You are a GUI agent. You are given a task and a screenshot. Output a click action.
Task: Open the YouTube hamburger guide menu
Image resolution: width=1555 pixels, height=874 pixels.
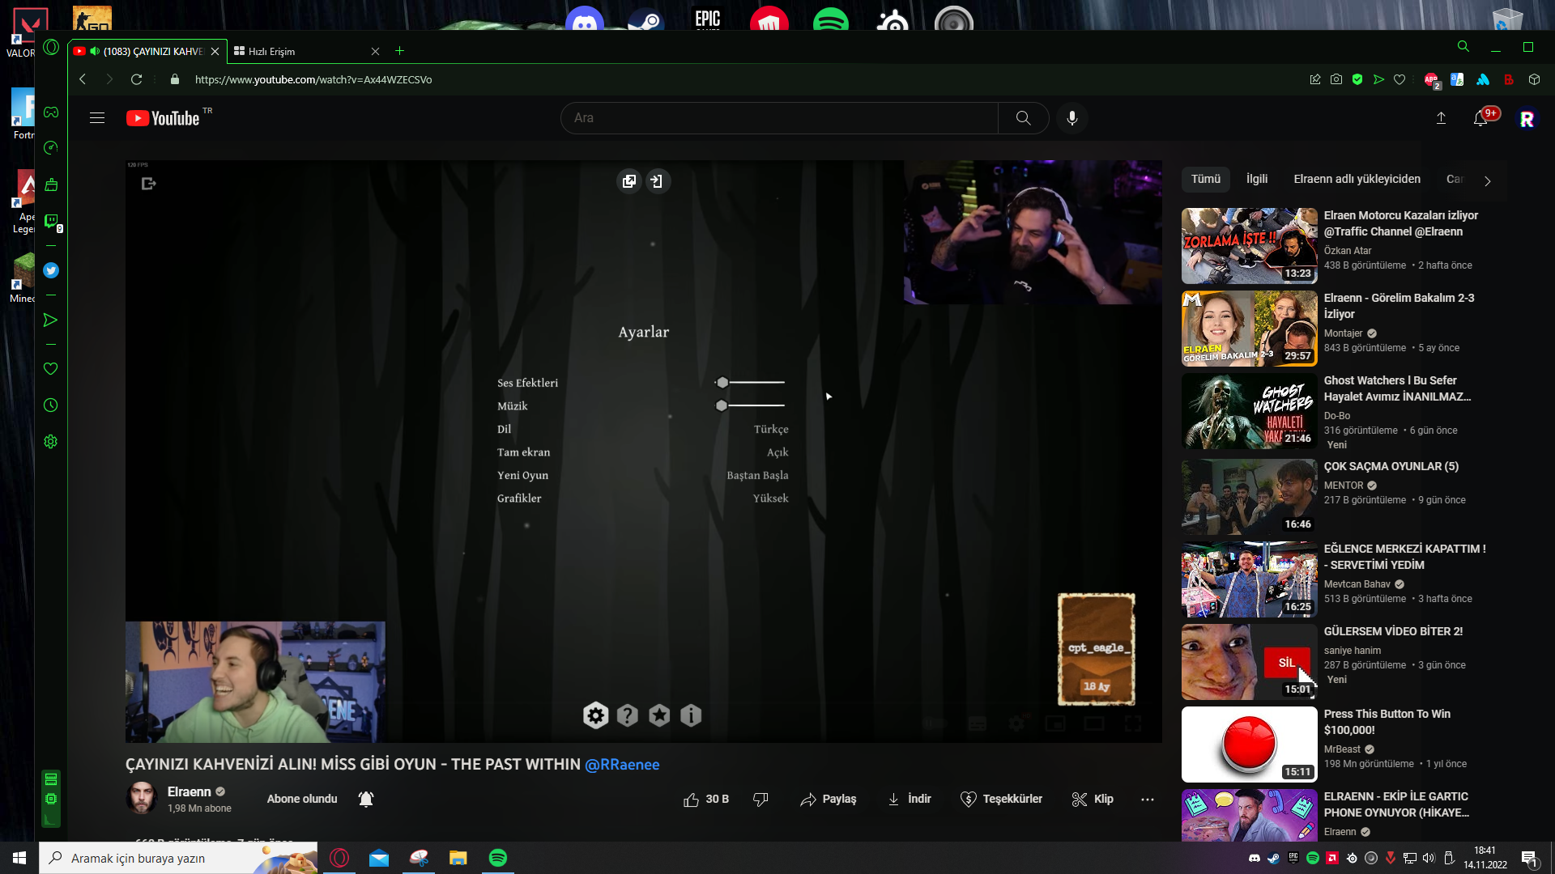97,118
